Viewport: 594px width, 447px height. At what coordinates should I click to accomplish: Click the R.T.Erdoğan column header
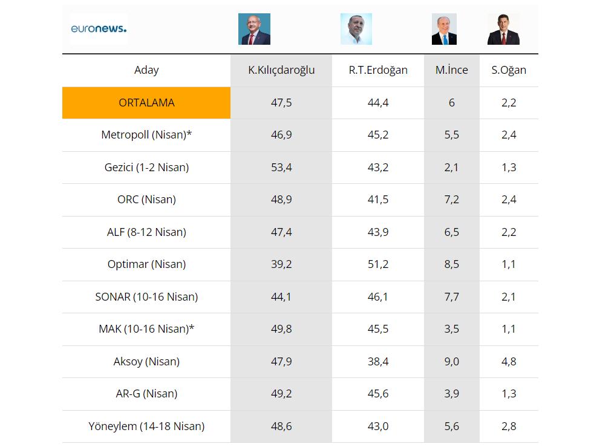point(378,70)
